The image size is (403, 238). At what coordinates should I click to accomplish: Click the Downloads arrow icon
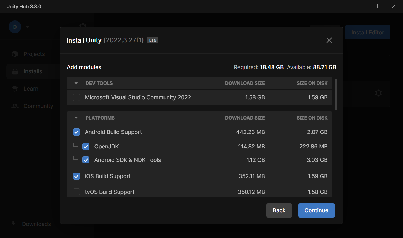click(13, 224)
